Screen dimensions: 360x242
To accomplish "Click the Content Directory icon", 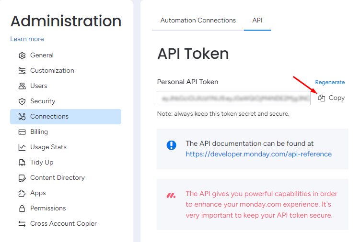I will 22,178.
